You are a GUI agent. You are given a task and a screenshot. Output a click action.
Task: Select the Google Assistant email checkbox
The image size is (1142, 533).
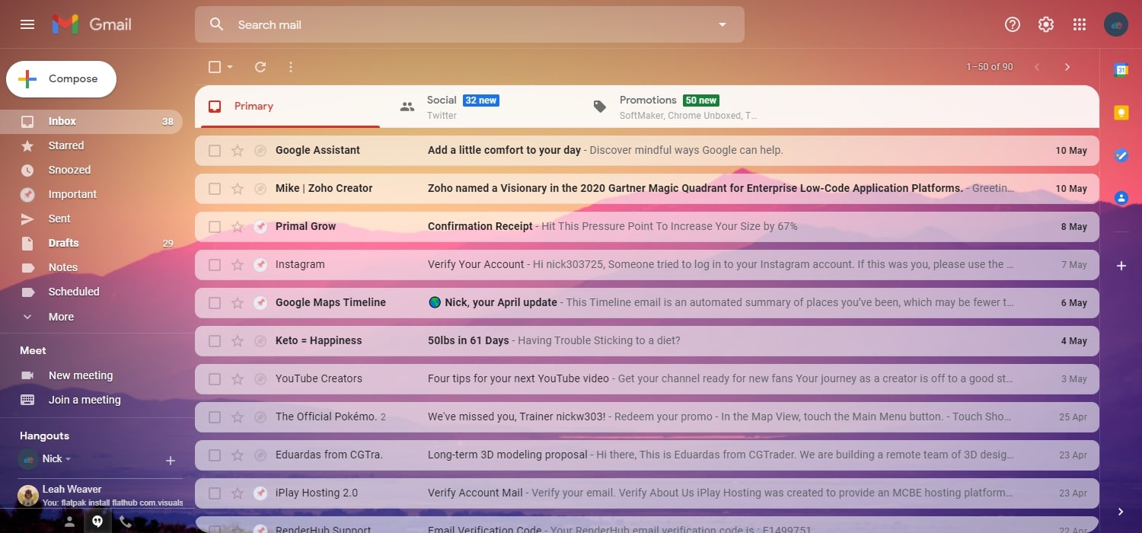214,150
